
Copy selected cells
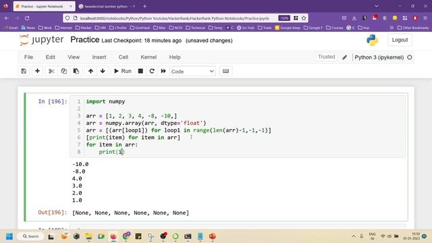click(63, 71)
